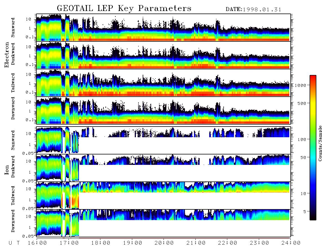Click the 24:00 time axis label
322x248 pixels.
[291, 243]
